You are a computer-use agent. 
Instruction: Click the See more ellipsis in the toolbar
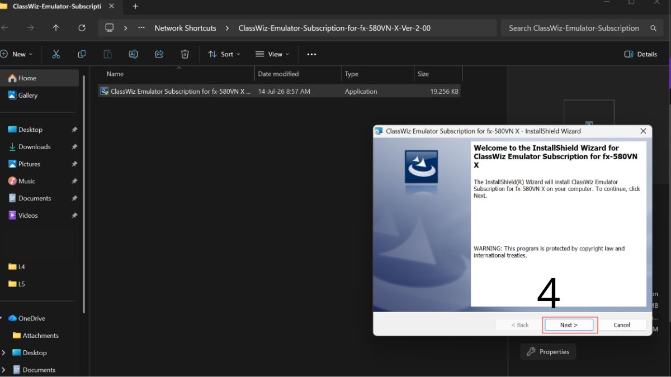click(x=312, y=54)
